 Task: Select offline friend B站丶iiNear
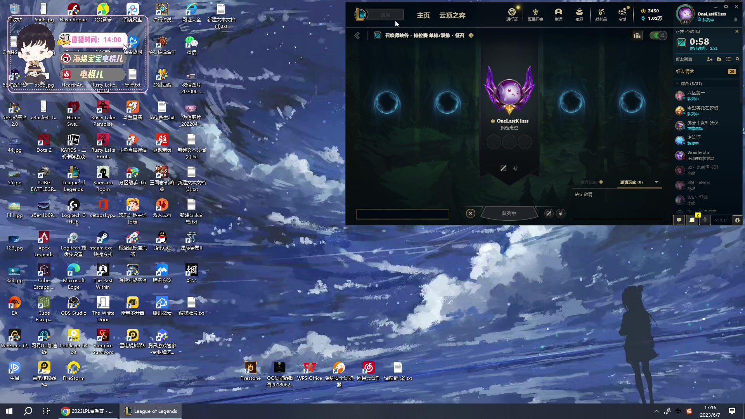(x=707, y=185)
